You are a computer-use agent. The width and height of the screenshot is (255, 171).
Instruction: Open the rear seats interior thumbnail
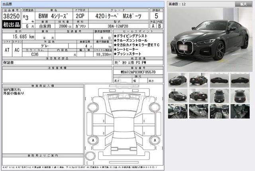click(240, 111)
